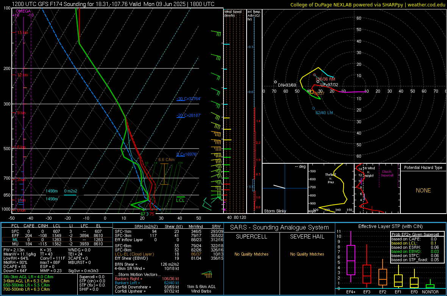
Task: Click 'No Quality Matches' under SUPERCELL
Action: pos(252,254)
